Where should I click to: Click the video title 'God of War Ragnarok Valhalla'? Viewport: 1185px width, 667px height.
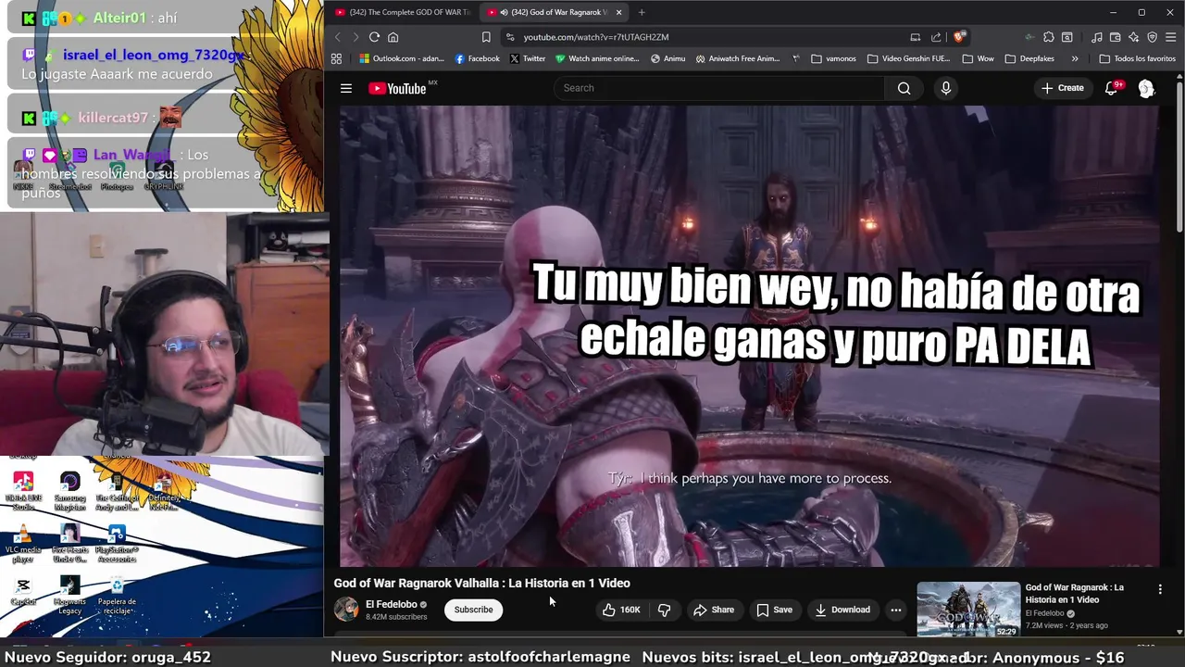481,583
